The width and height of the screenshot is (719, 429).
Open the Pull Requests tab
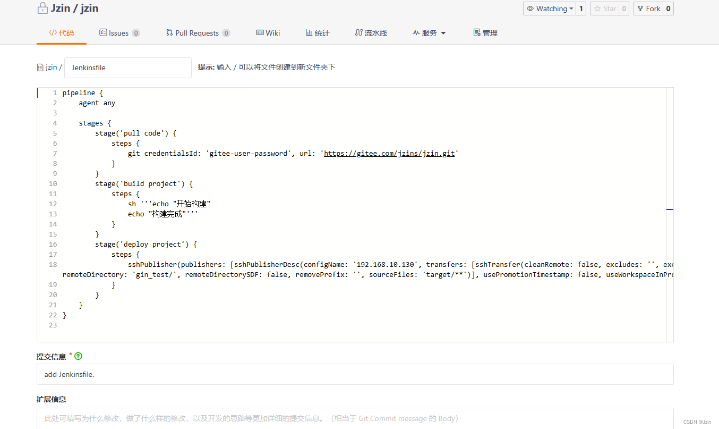click(198, 33)
